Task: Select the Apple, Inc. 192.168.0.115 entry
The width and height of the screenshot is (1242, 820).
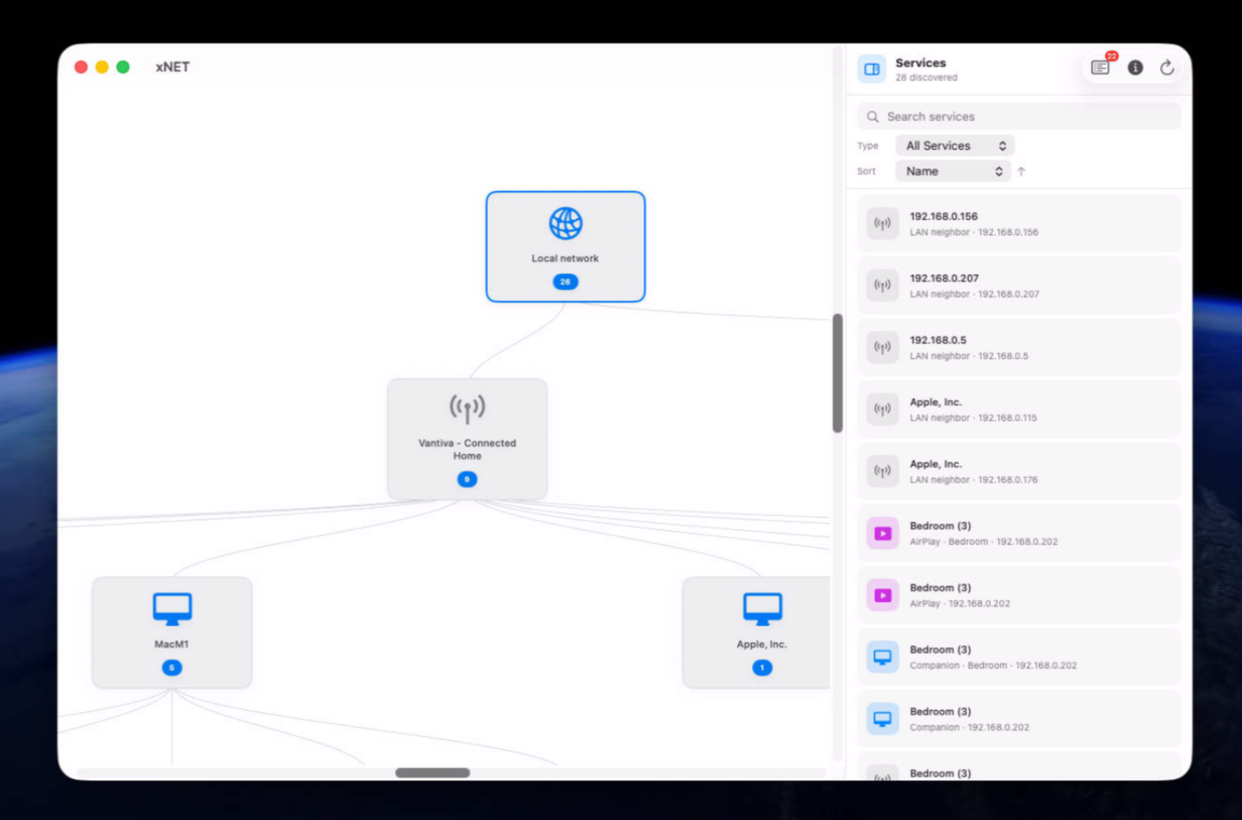Action: point(1018,410)
